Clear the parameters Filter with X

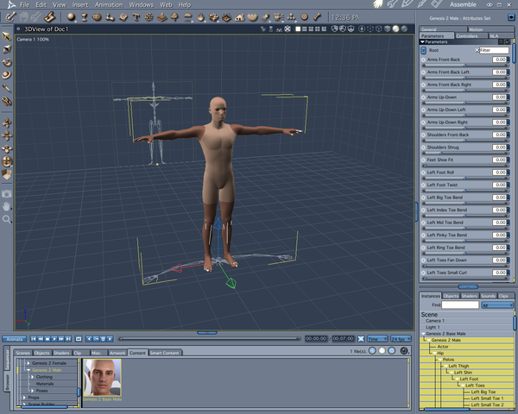pos(477,50)
